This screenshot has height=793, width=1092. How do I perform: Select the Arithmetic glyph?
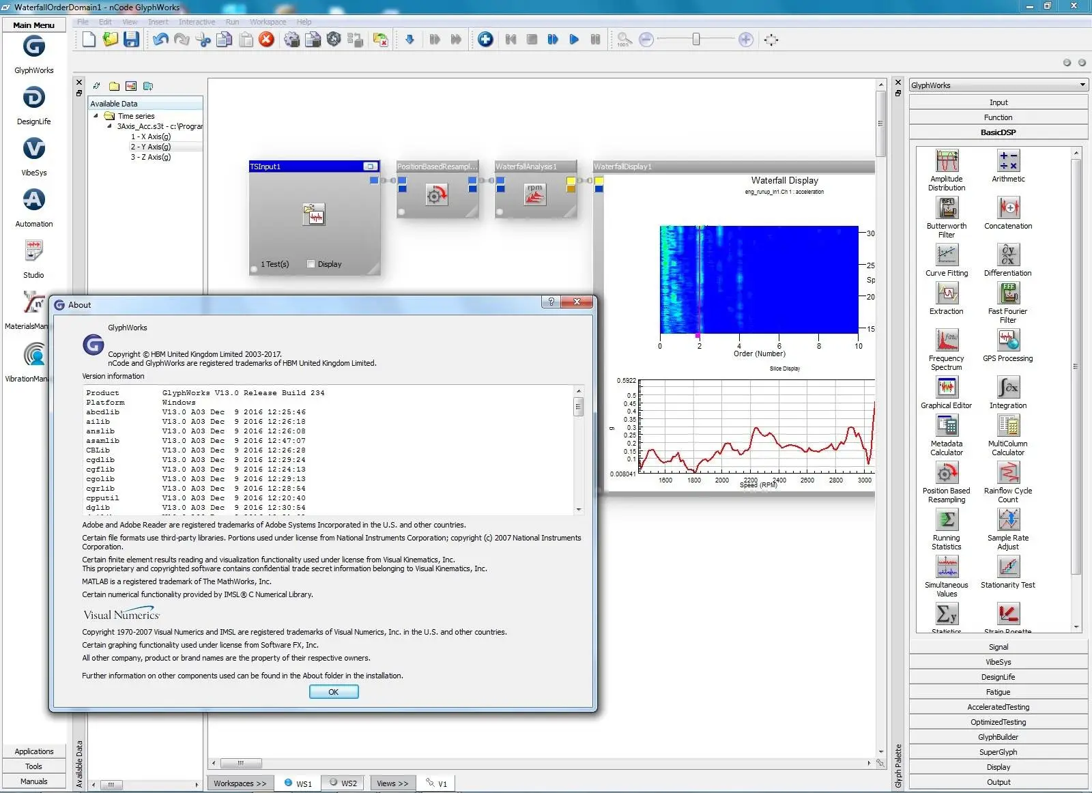point(1008,166)
